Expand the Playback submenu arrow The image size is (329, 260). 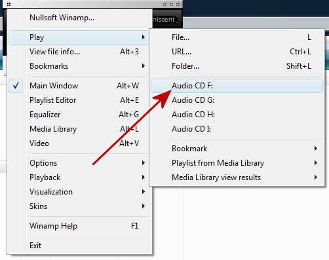point(144,177)
